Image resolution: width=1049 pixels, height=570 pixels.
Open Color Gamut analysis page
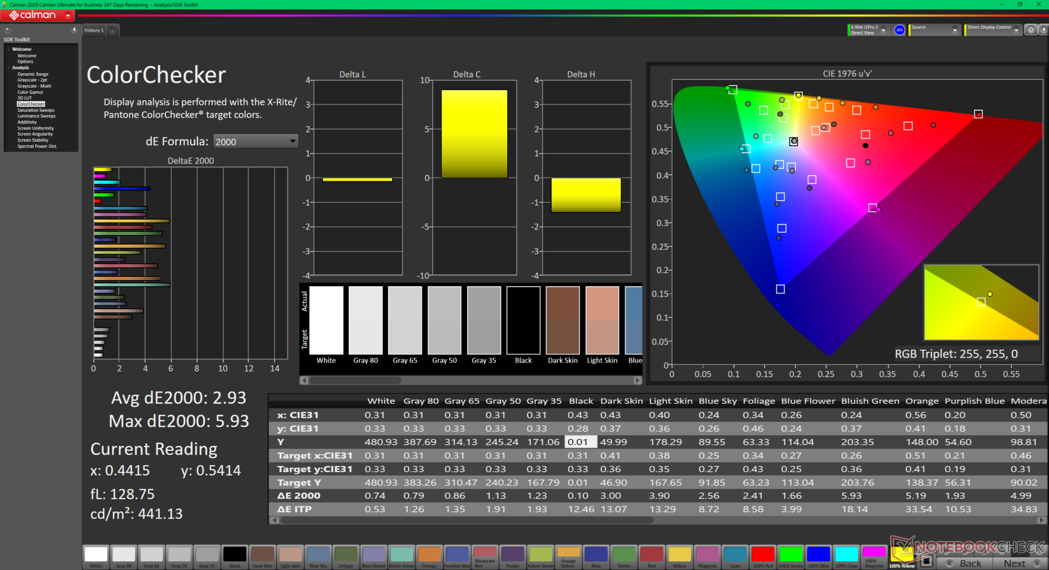click(x=30, y=92)
